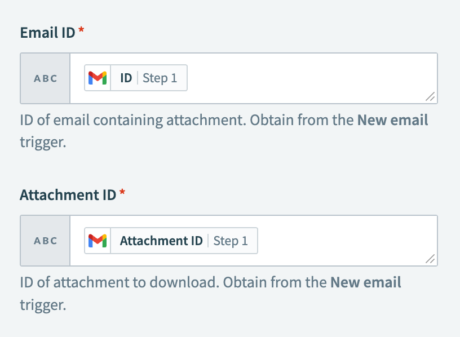Open the Step 1 reference in the Email ID pill
Image resolution: width=460 pixels, height=337 pixels.
tap(161, 78)
